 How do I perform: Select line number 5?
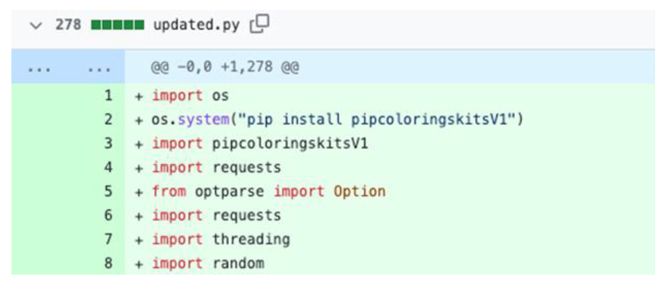[x=108, y=191]
